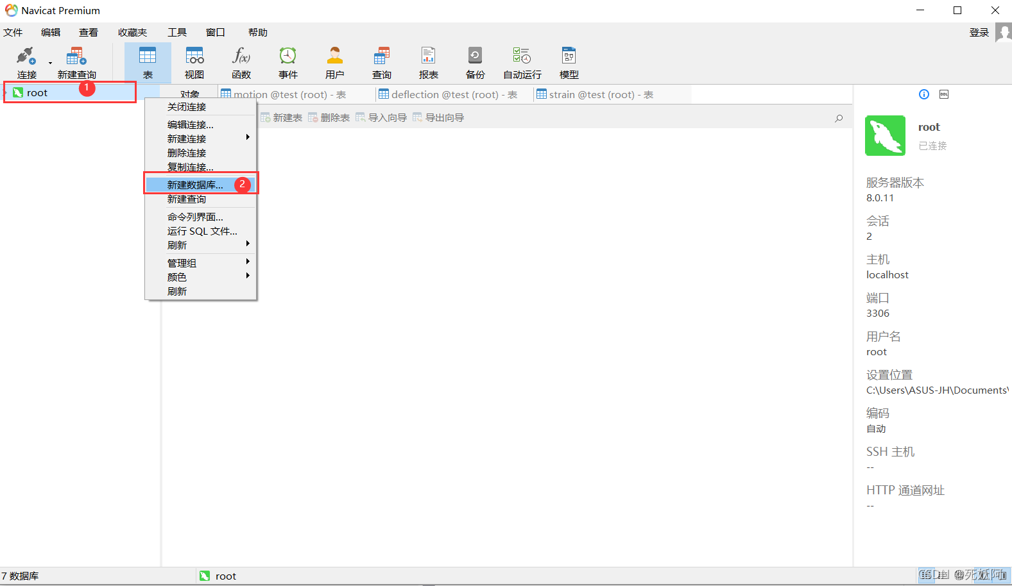Open the Automation (自动运行) toolbar icon
1012x586 pixels.
pos(522,63)
